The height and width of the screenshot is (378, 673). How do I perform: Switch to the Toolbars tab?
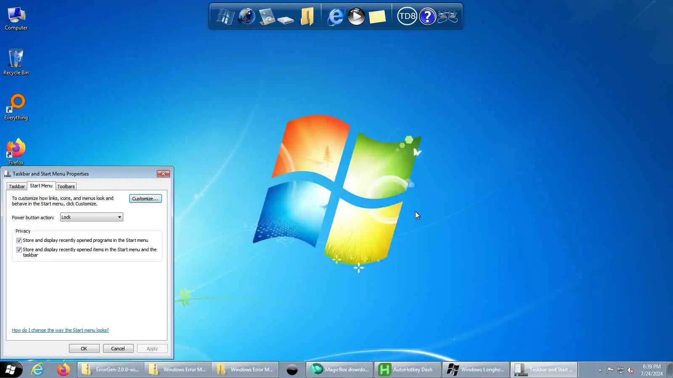click(x=66, y=186)
